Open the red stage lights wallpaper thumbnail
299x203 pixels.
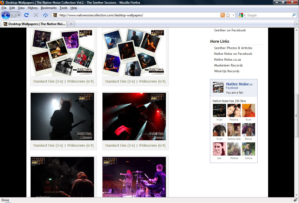[134, 117]
